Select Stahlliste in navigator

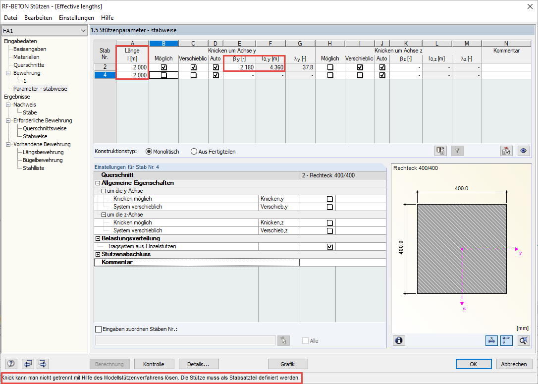pos(34,168)
